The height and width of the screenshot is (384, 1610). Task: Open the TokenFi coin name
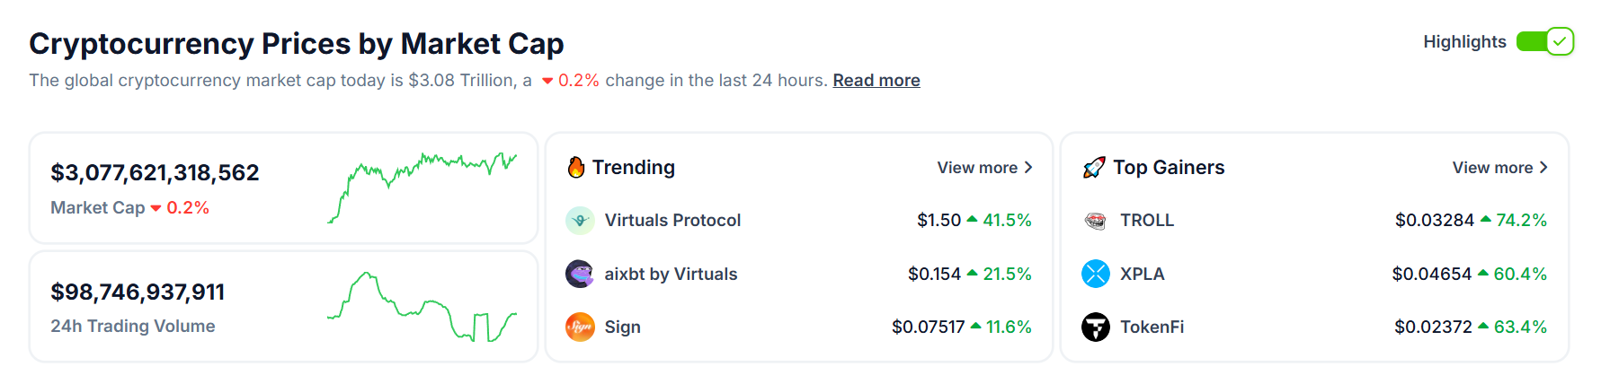click(x=1152, y=327)
